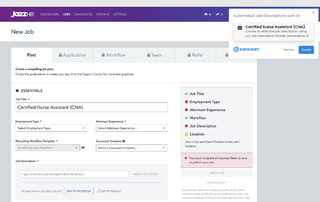This screenshot has width=320, height=202.
Task: Click Skip to the Editor button
Action: pos(79,191)
